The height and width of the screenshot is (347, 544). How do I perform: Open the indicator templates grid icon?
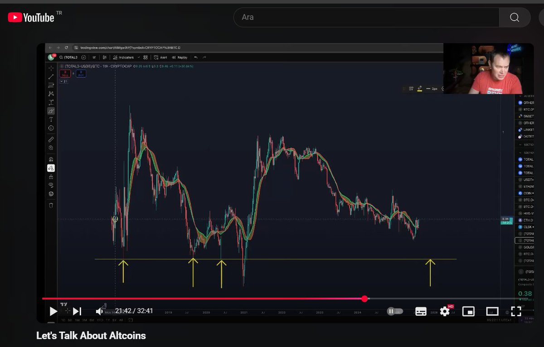click(146, 58)
